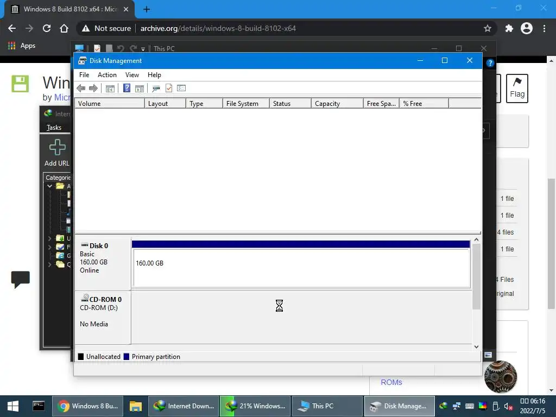Open the Help menu in Disk Management

[154, 75]
